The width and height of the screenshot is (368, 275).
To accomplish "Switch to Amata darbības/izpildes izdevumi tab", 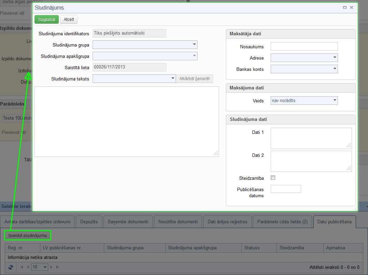I will pos(37,222).
